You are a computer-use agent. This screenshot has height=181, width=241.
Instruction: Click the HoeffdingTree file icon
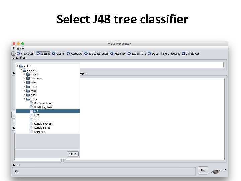click(x=32, y=107)
